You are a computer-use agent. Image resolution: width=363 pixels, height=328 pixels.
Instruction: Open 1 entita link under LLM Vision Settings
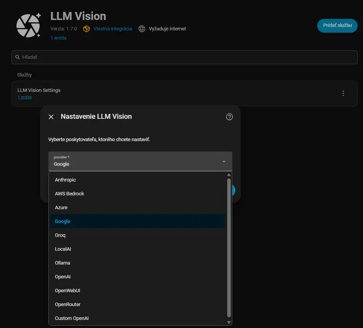25,97
